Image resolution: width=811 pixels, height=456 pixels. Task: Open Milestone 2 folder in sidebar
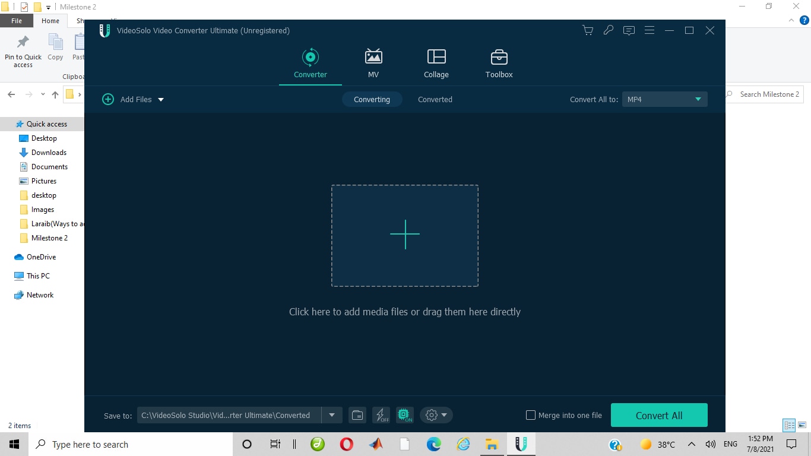point(43,238)
